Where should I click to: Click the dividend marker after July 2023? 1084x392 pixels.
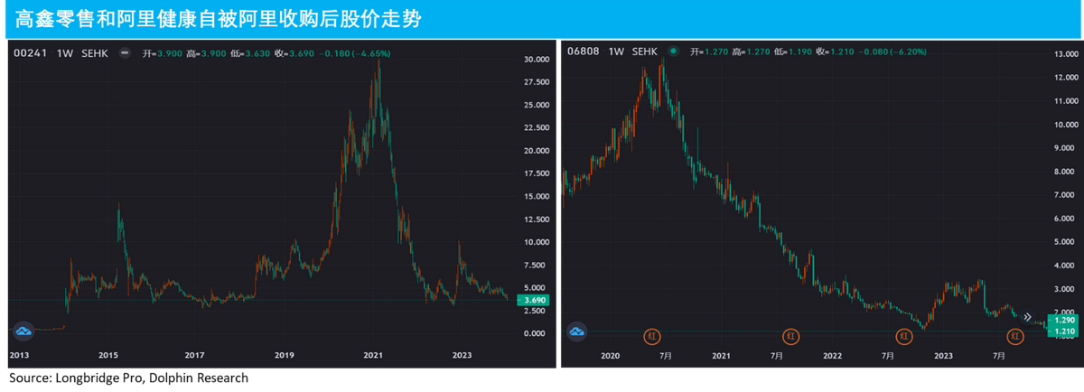click(x=1015, y=336)
